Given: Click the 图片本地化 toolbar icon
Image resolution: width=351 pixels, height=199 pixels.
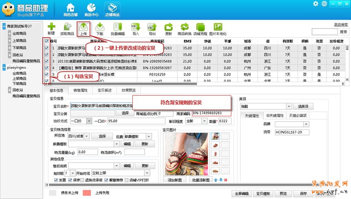Looking at the screenshot, I should tap(218, 28).
